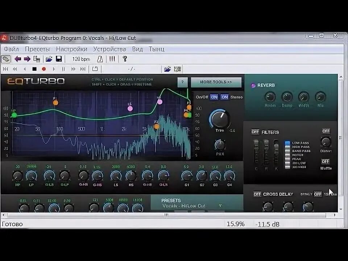Click the 15.9% status bar value
This screenshot has height=261, width=348.
coord(236,224)
